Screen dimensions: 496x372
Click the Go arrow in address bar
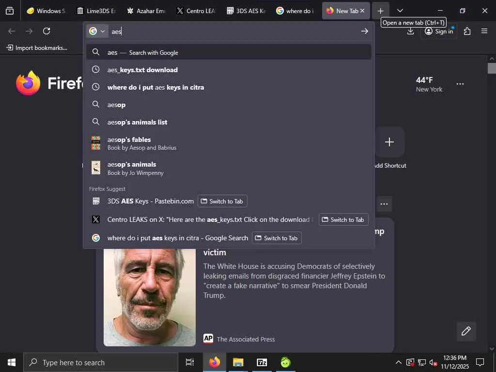[364, 31]
